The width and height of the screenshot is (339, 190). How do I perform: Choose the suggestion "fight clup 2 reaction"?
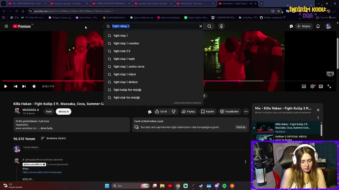point(154,43)
